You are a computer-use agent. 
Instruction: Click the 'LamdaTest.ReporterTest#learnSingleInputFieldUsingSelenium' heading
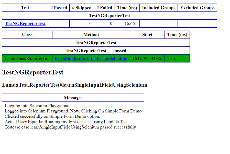[75, 85]
